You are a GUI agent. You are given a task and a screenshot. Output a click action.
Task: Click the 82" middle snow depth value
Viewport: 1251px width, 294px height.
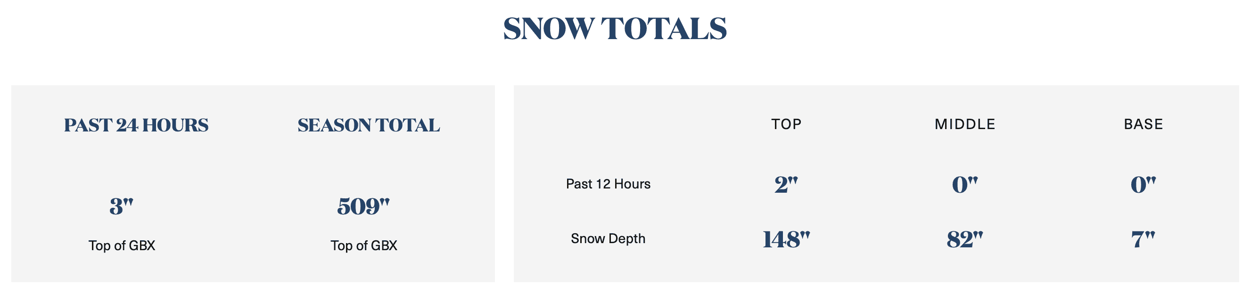(x=965, y=240)
